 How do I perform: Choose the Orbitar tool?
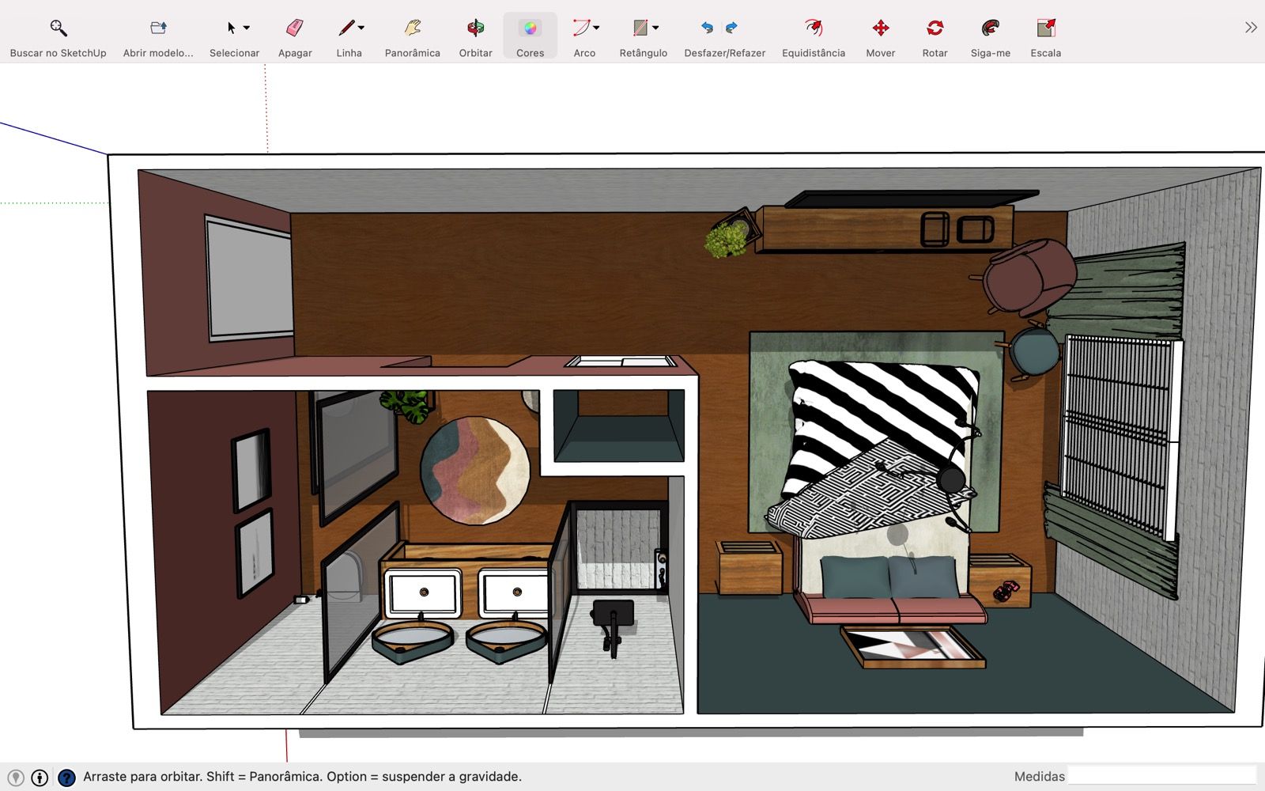[475, 28]
